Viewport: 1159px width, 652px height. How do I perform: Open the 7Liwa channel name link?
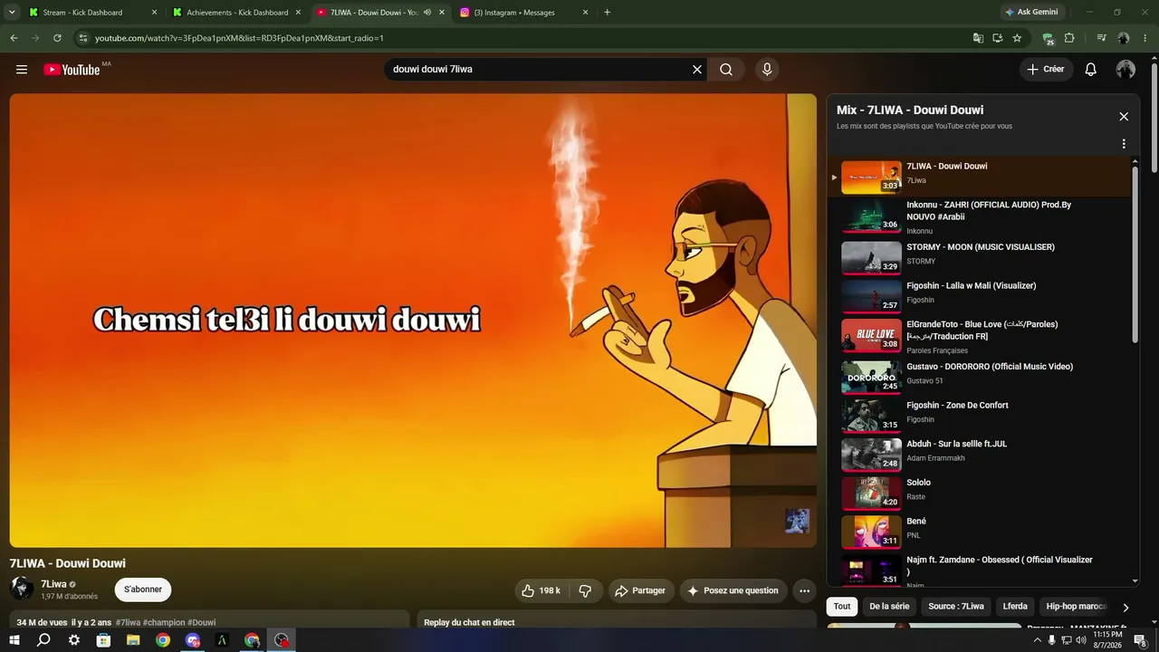(x=53, y=584)
